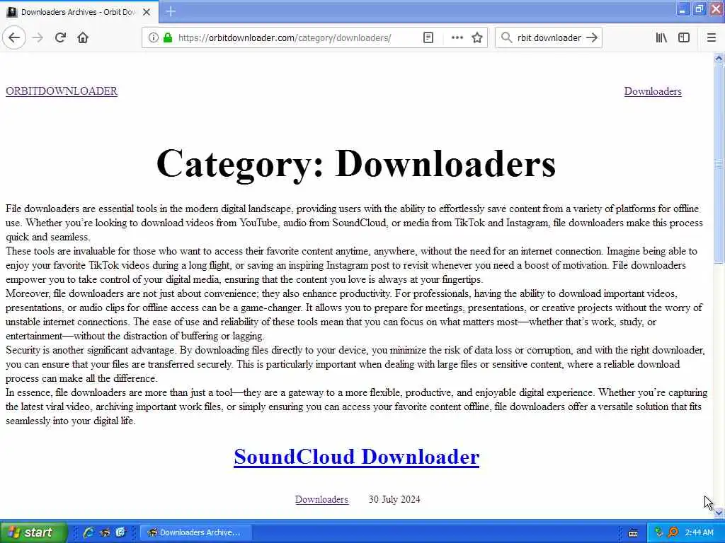The height and width of the screenshot is (543, 725).
Task: Click the 'Category: Downloaders' heading
Action: click(356, 164)
